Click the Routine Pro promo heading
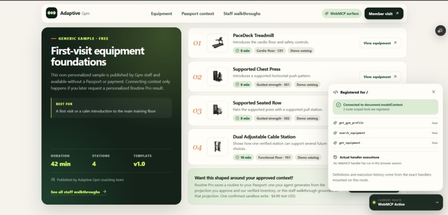448x215 pixels. pos(243,178)
